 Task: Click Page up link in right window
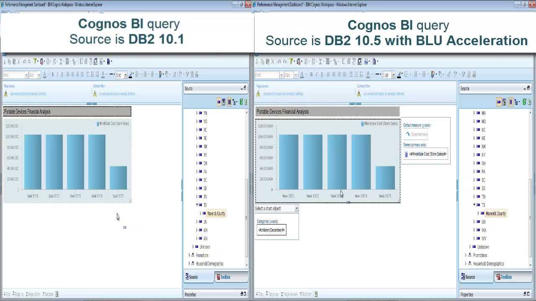[x=272, y=294]
